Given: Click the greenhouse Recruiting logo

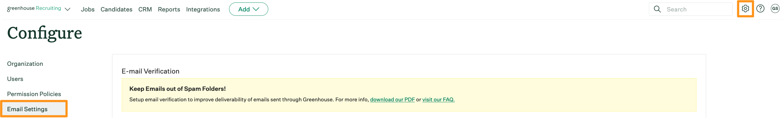Looking at the screenshot, I should tap(34, 8).
